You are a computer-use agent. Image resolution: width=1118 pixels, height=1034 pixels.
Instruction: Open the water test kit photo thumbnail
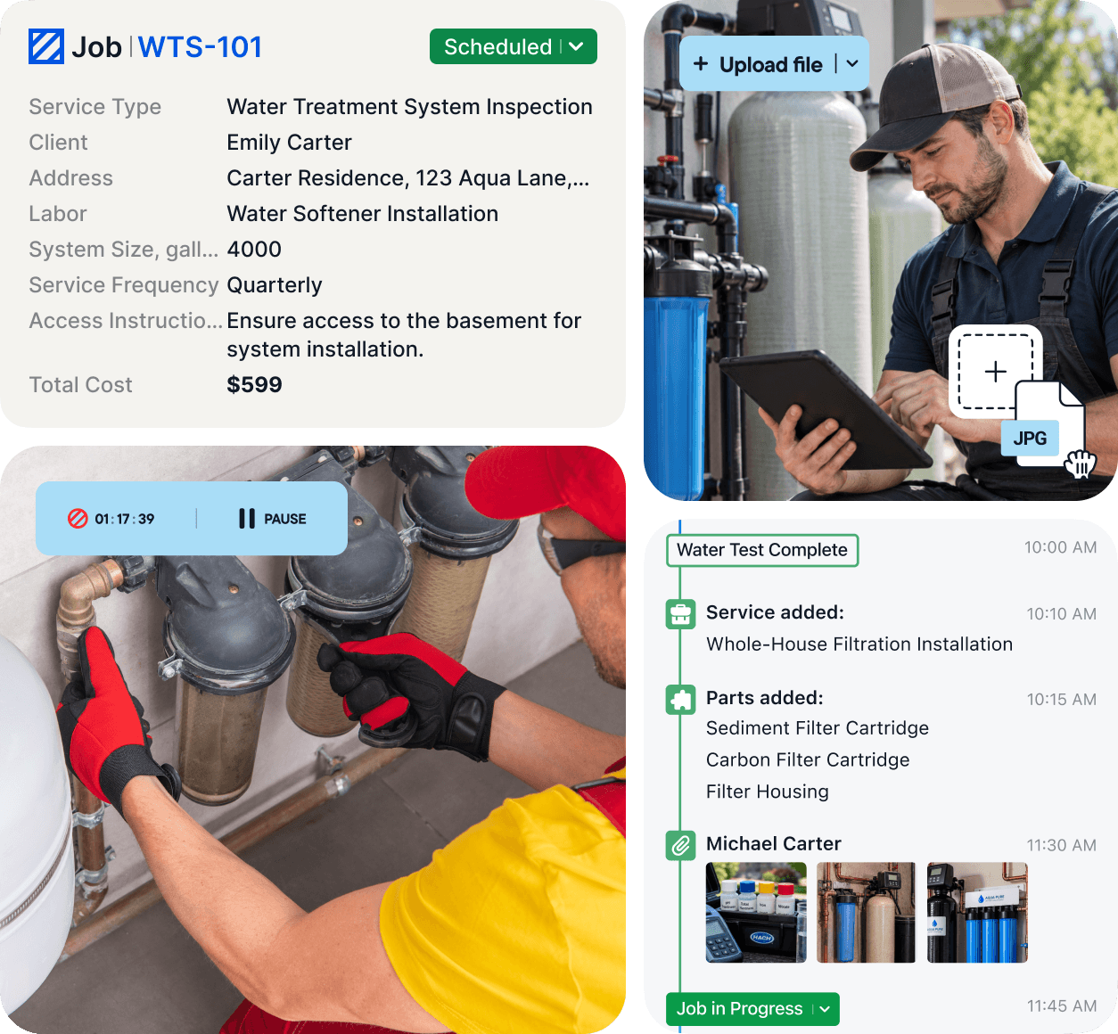coord(756,912)
